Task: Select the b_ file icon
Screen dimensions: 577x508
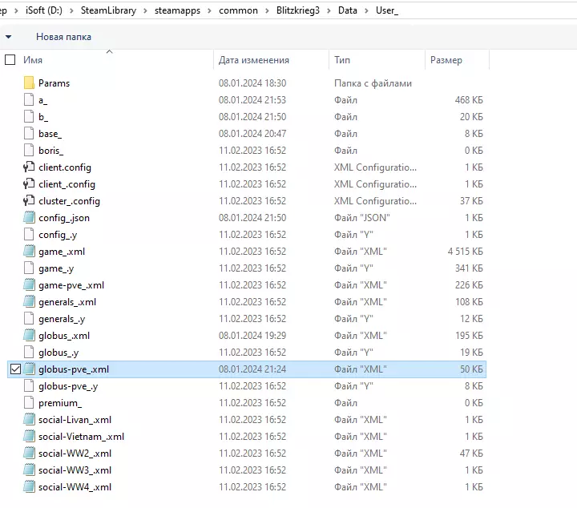Action: (x=29, y=117)
